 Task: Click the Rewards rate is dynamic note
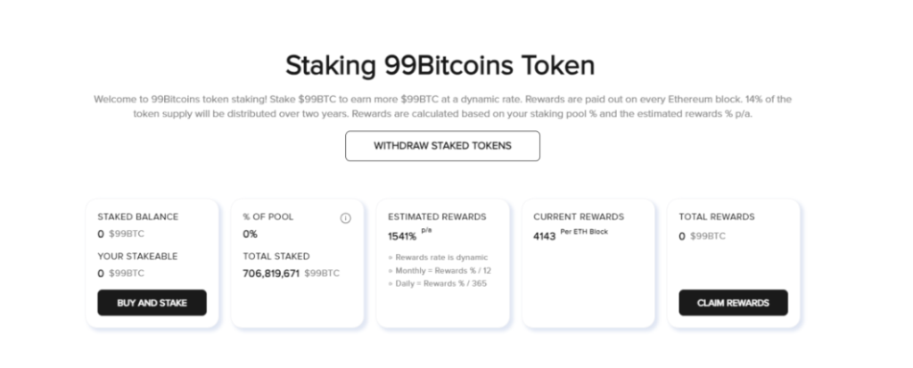(x=438, y=258)
